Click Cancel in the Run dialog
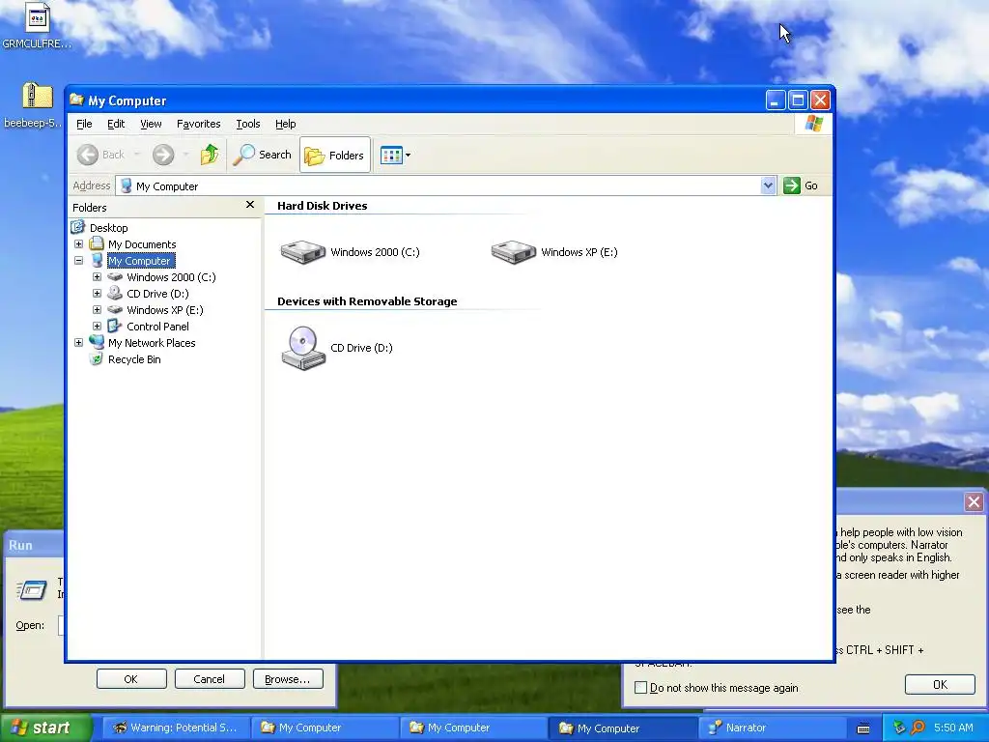989x742 pixels. pyautogui.click(x=210, y=679)
